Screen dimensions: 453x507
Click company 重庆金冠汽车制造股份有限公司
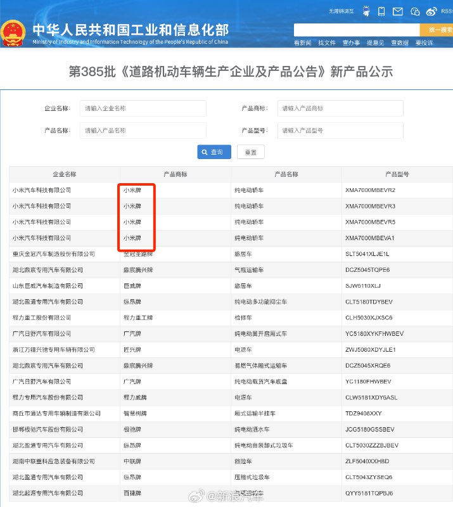point(54,254)
